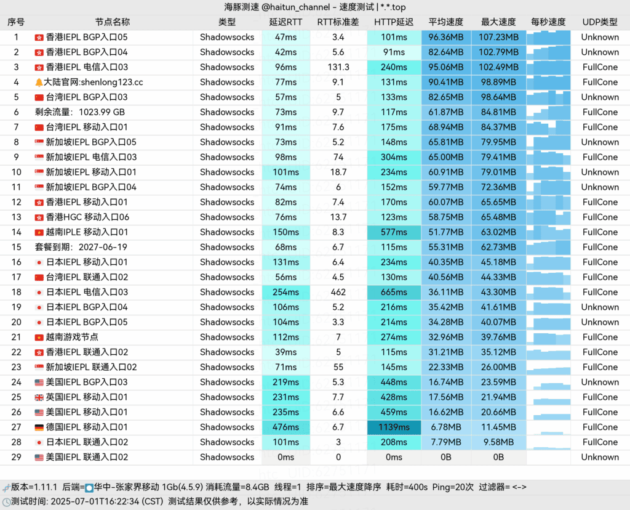Click the UDP类型 column header
The width and height of the screenshot is (630, 510).
pos(600,22)
